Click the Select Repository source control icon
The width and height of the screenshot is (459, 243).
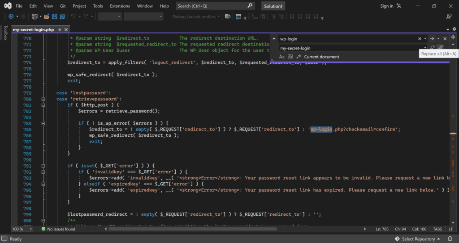(397, 239)
